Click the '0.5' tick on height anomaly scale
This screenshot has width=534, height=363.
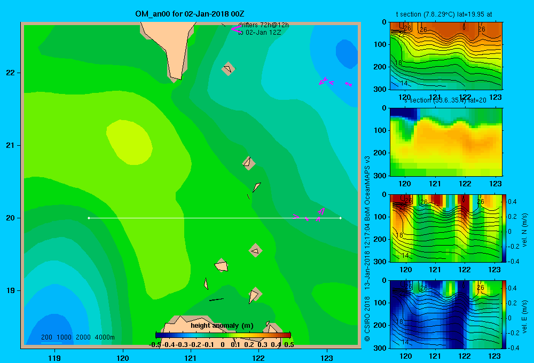(289, 345)
